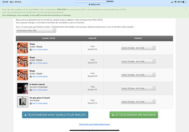This screenshot has width=189, height=132.
Task: Open format dropdown for second Steps track
Action: click(138, 61)
